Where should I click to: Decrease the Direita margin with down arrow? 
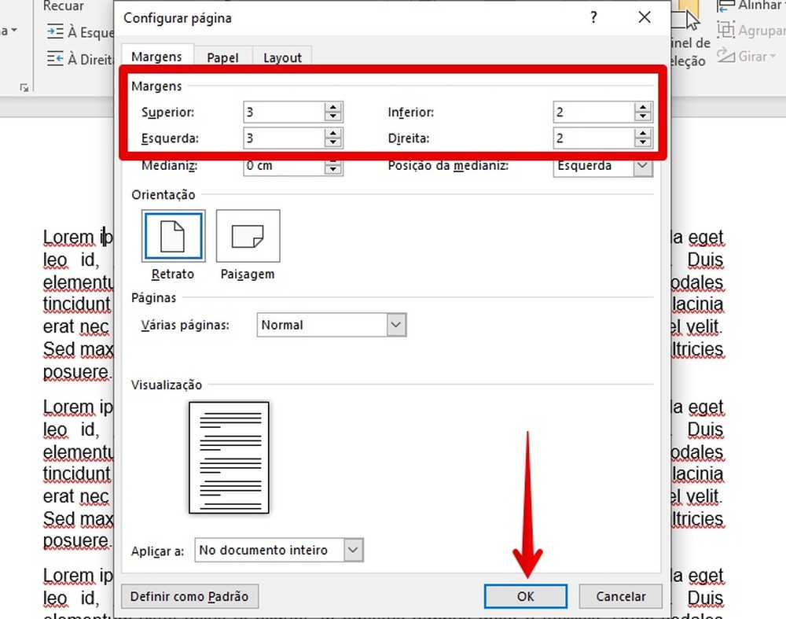(643, 143)
